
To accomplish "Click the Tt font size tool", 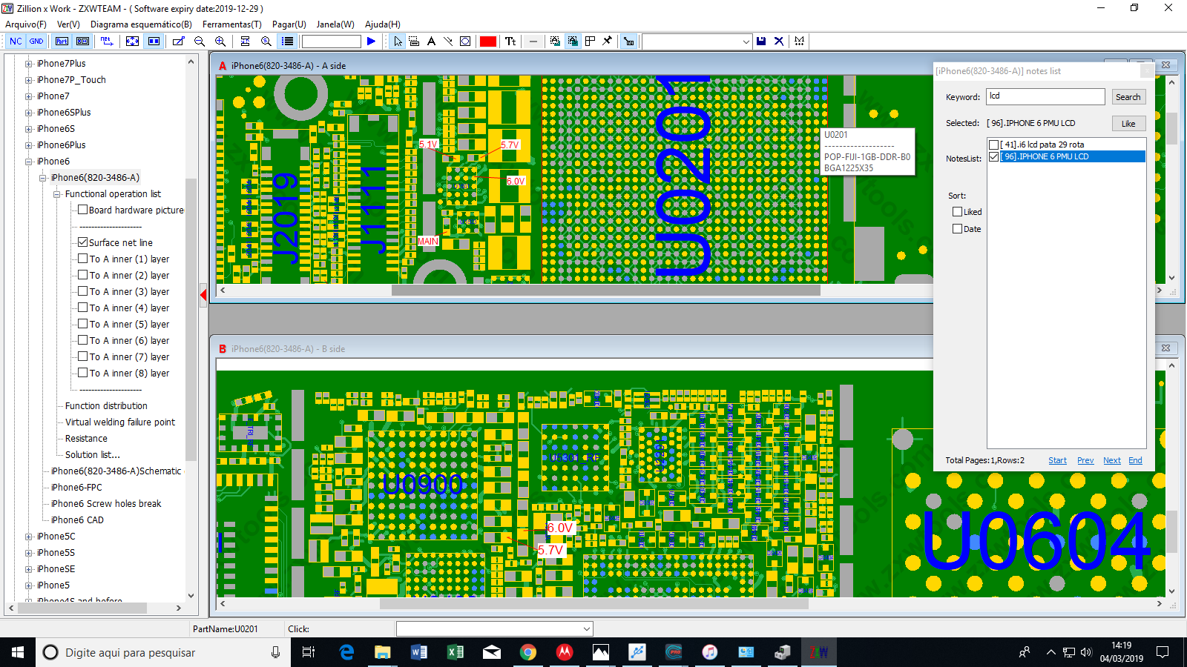I will pyautogui.click(x=510, y=42).
